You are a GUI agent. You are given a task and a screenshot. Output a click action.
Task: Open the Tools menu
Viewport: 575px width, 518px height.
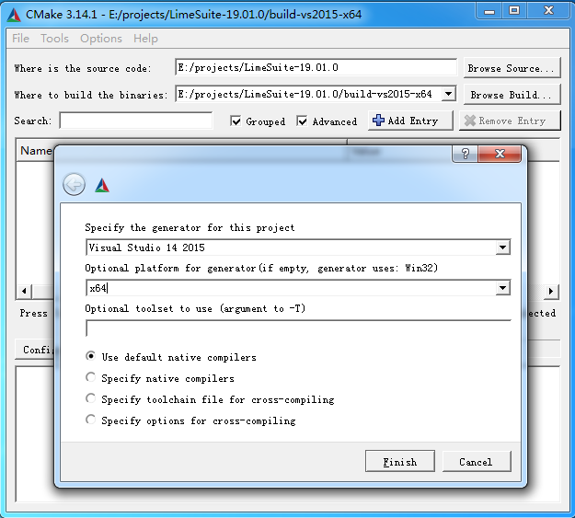(54, 38)
